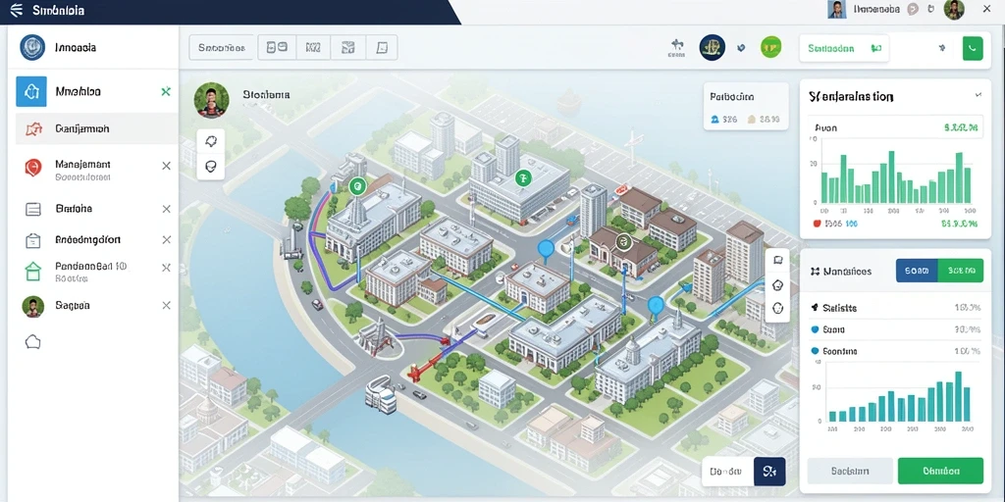Click the gray Sociatan button
This screenshot has width=1005, height=502.
[850, 471]
